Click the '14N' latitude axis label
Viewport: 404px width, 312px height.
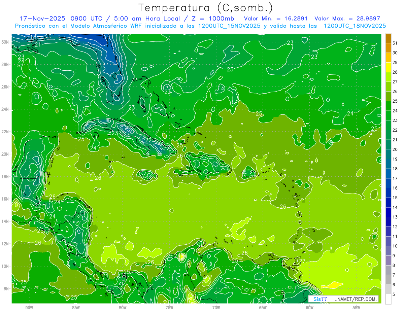click(x=5, y=221)
